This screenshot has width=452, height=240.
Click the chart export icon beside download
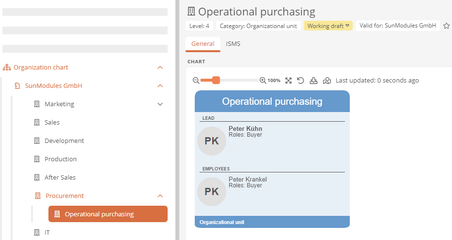click(327, 81)
